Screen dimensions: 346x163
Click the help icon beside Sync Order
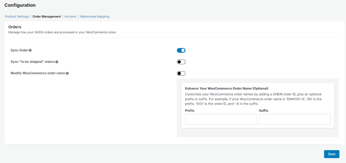tap(30, 50)
